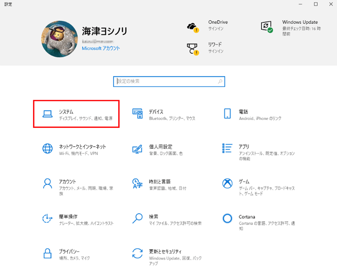Screen dimensions: 337x276
Task: Click the 検索 magnifier icon
Action: (x=137, y=218)
